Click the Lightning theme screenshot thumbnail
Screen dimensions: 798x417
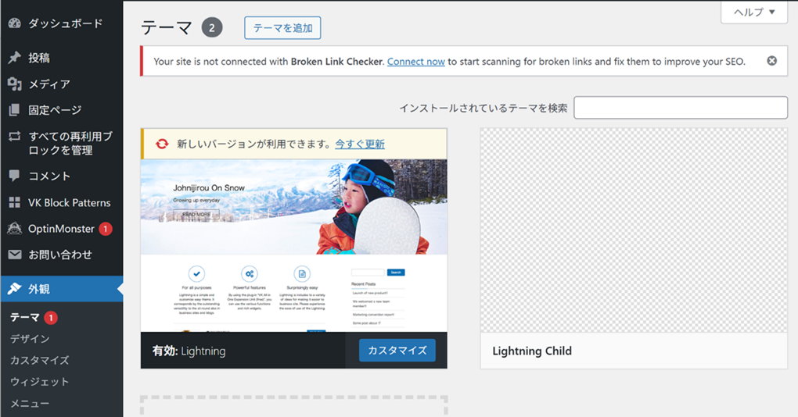pyautogui.click(x=294, y=246)
